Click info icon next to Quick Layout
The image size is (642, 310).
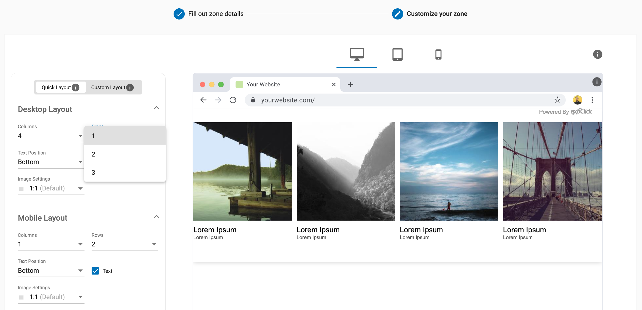(x=76, y=88)
